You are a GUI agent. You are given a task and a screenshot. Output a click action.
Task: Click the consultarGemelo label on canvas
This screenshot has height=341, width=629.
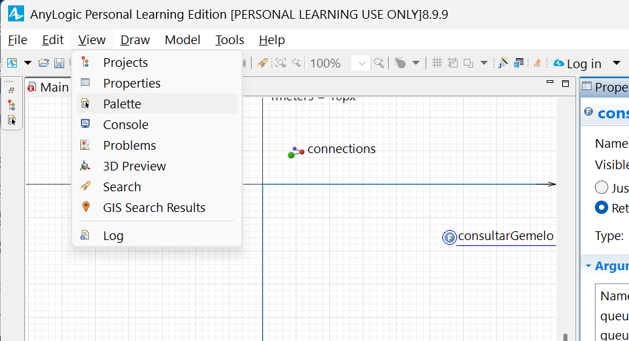coord(506,235)
